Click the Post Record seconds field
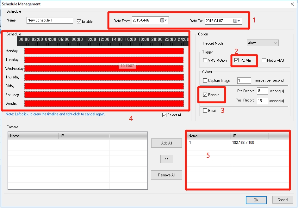 [x=262, y=101]
